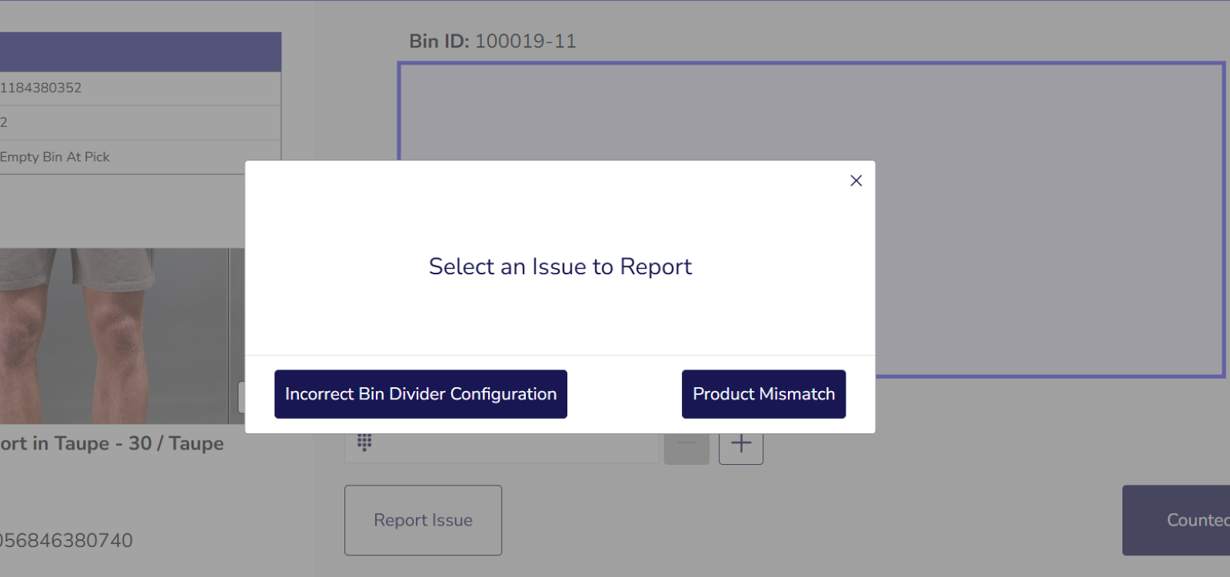Select the 1184380352 table cell

(140, 88)
